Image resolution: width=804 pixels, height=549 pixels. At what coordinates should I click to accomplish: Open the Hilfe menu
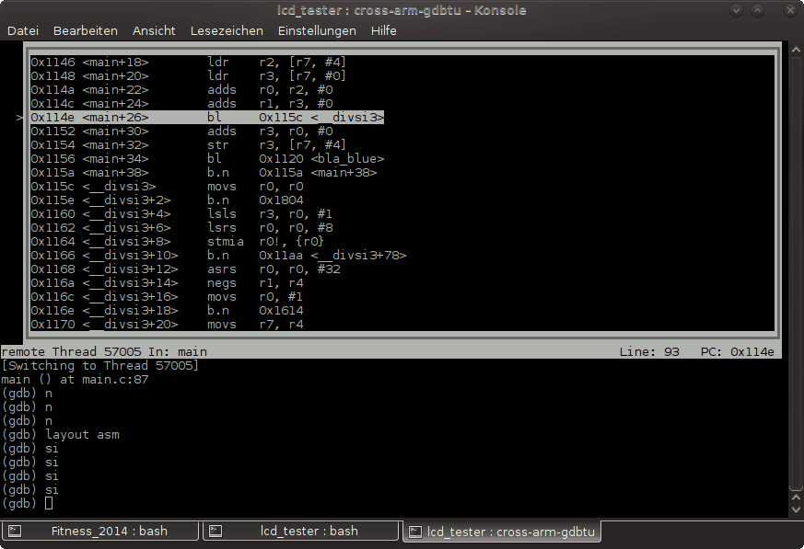[383, 30]
